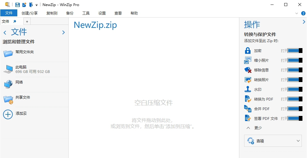Click the 浏览和管理文件 heading
The height and width of the screenshot is (158, 307).
19,42
